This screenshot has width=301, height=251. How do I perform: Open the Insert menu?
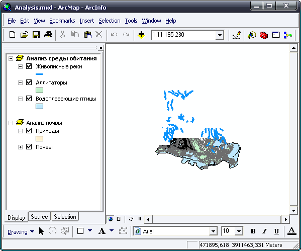point(87,21)
